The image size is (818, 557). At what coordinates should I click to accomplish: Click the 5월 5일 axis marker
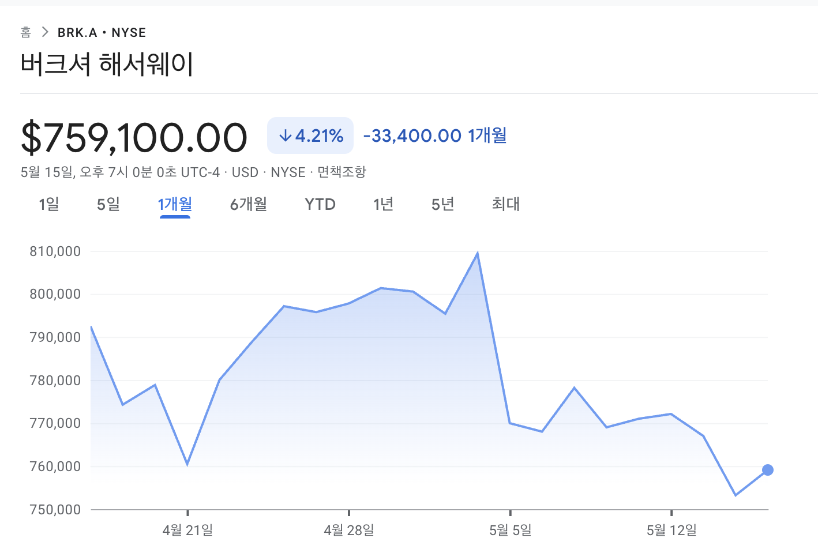[510, 529]
